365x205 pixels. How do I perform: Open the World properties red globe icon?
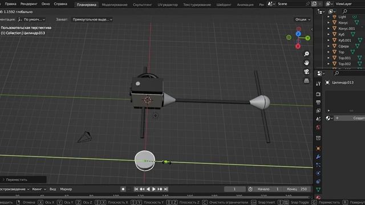[318, 128]
